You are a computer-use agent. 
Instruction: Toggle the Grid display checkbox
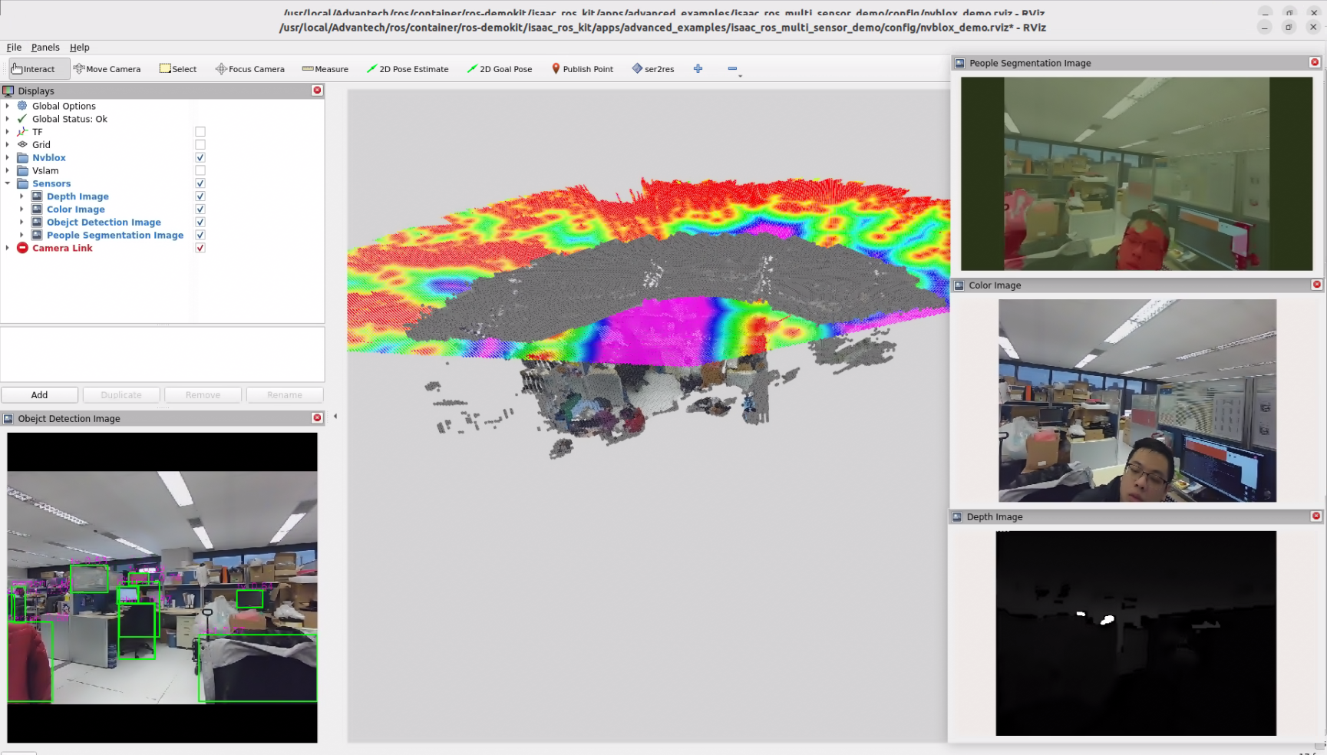pos(200,145)
